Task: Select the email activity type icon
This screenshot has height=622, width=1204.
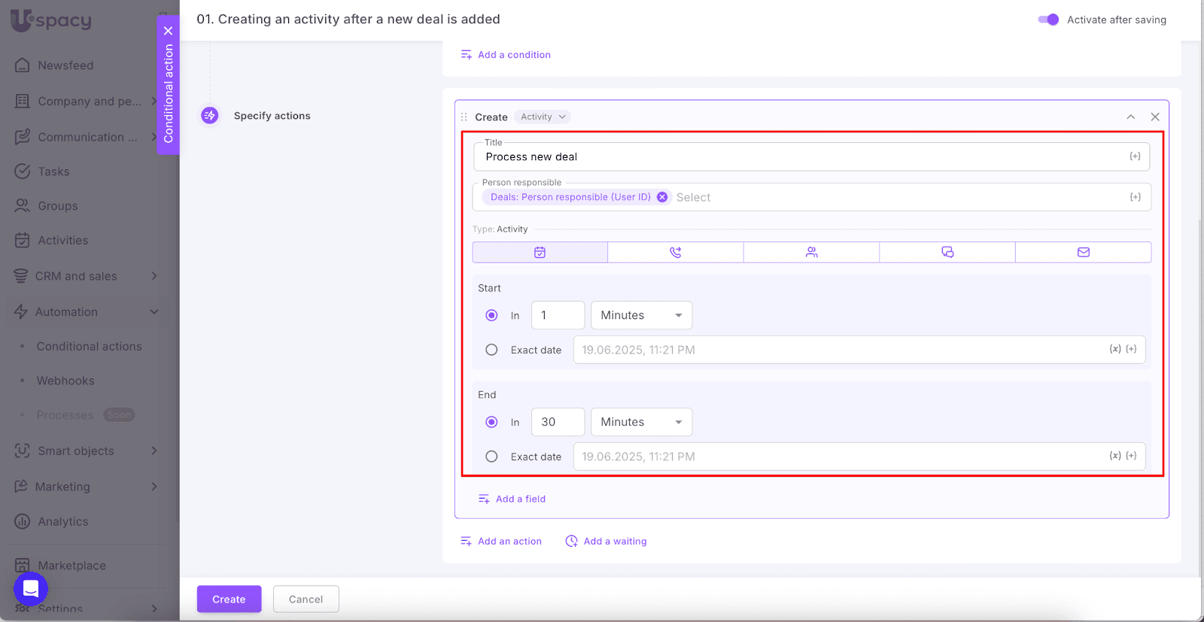Action: pyautogui.click(x=1083, y=253)
